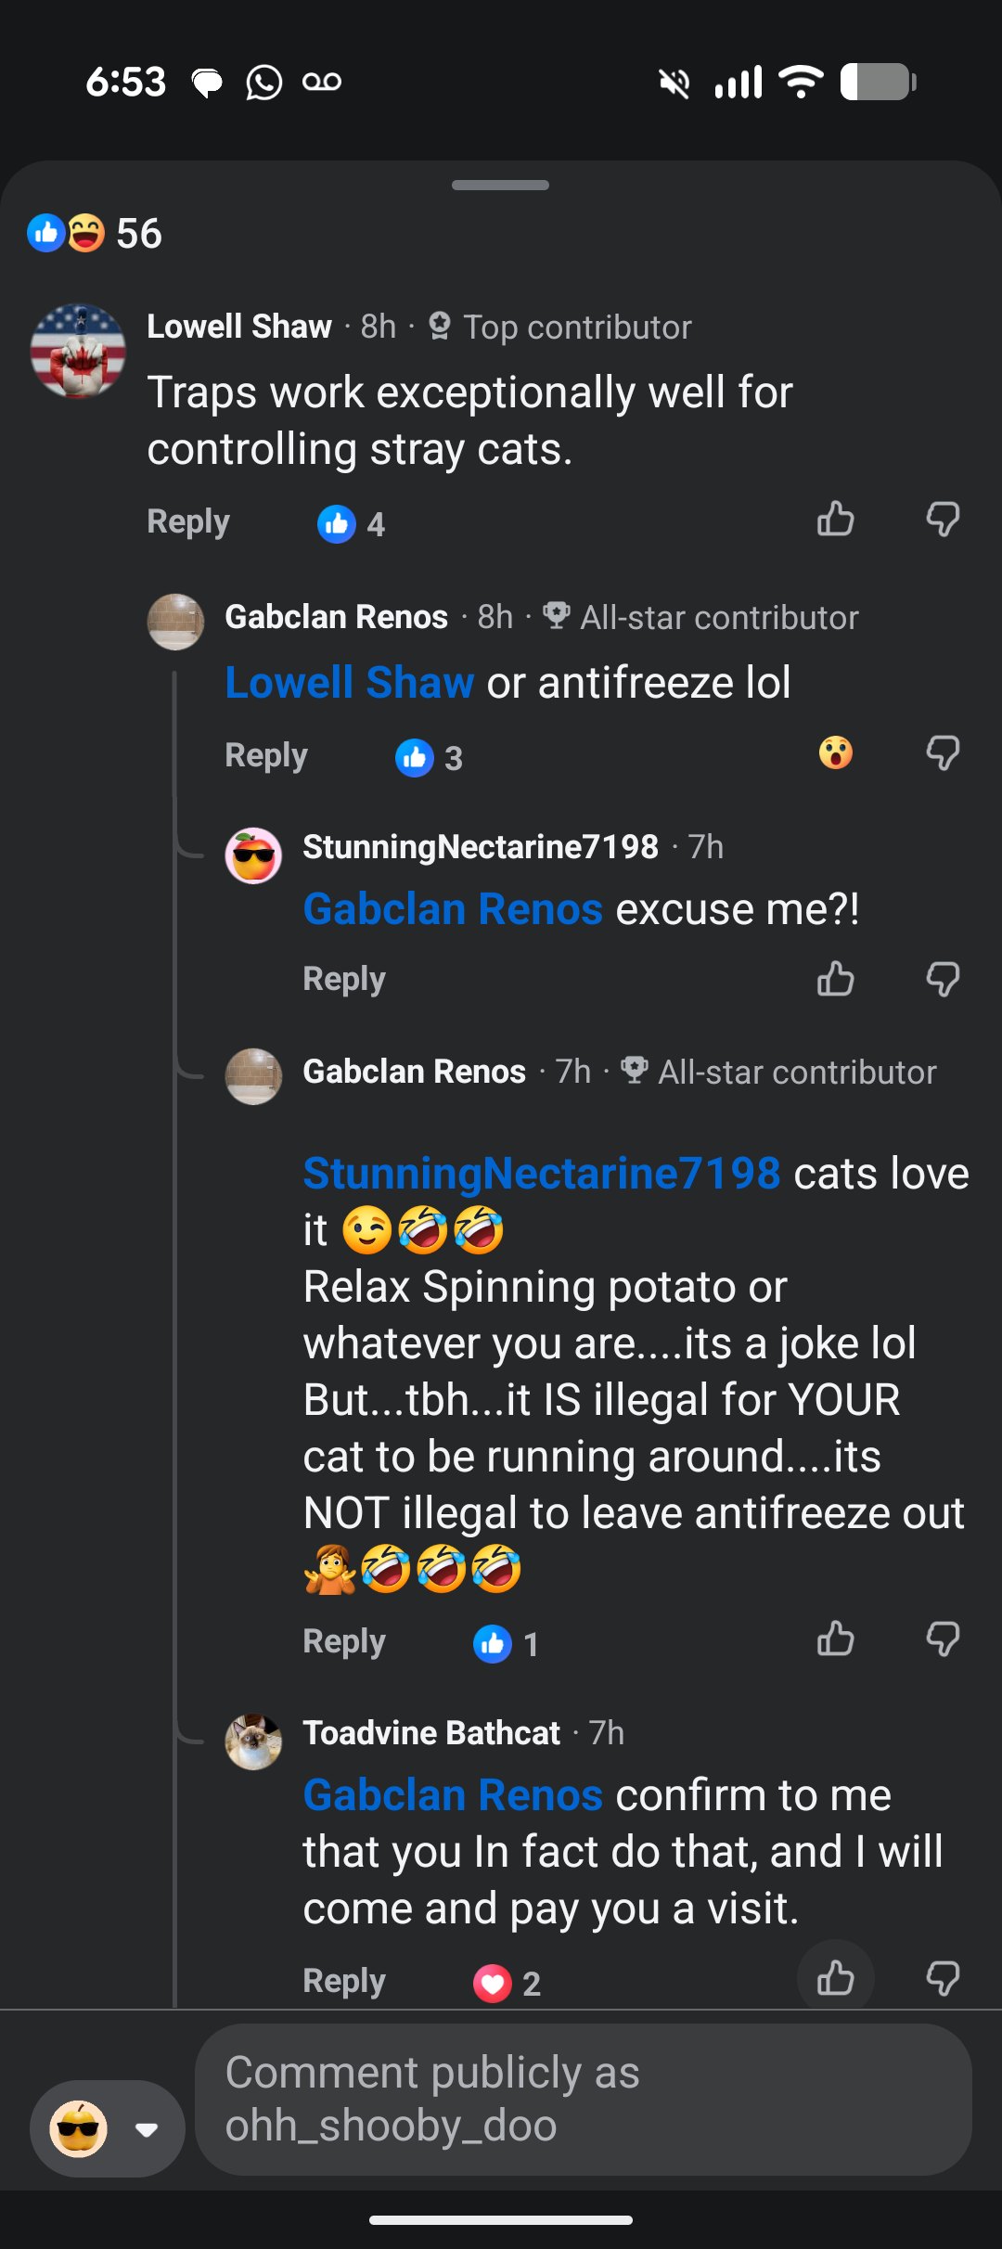This screenshot has height=2249, width=1002.
Task: View the 56 reactions summary
Action: tap(95, 233)
